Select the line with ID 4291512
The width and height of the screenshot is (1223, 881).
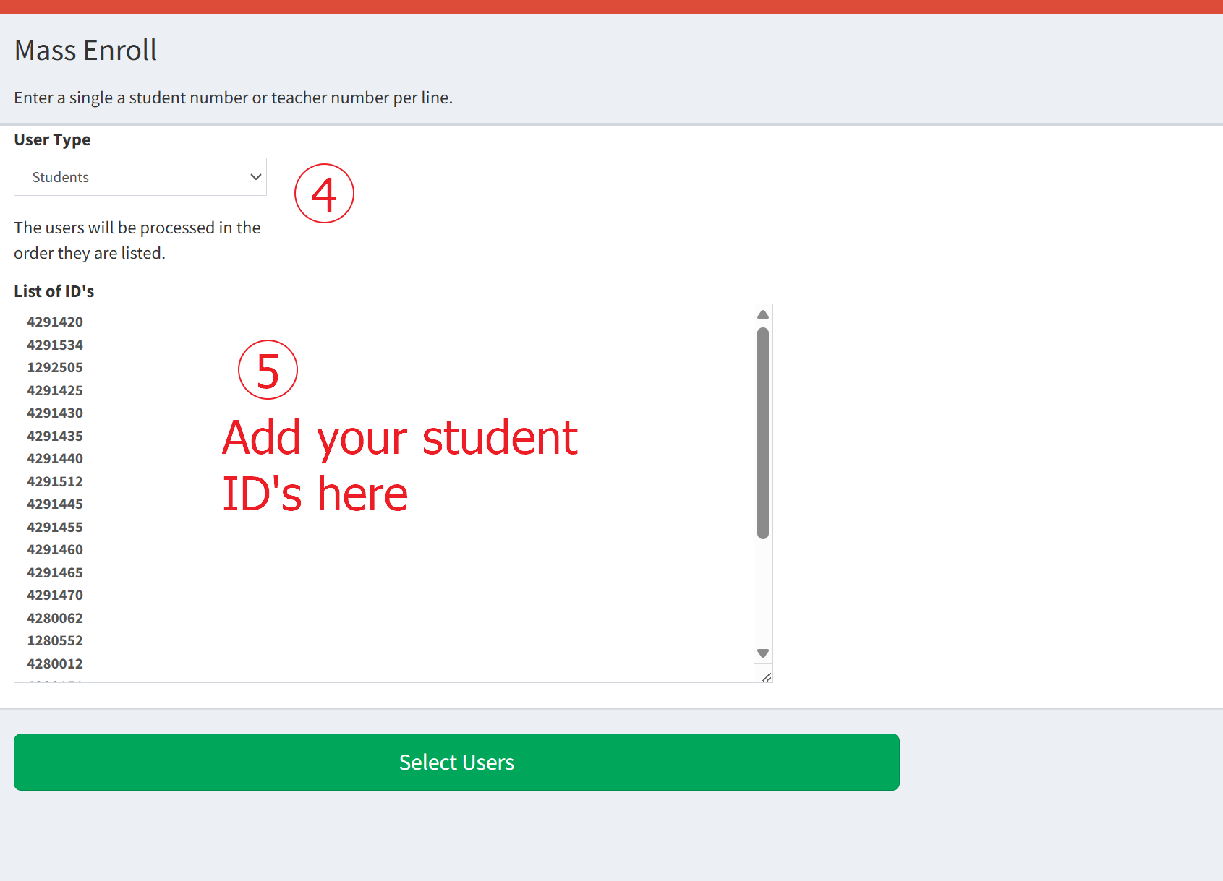point(55,482)
